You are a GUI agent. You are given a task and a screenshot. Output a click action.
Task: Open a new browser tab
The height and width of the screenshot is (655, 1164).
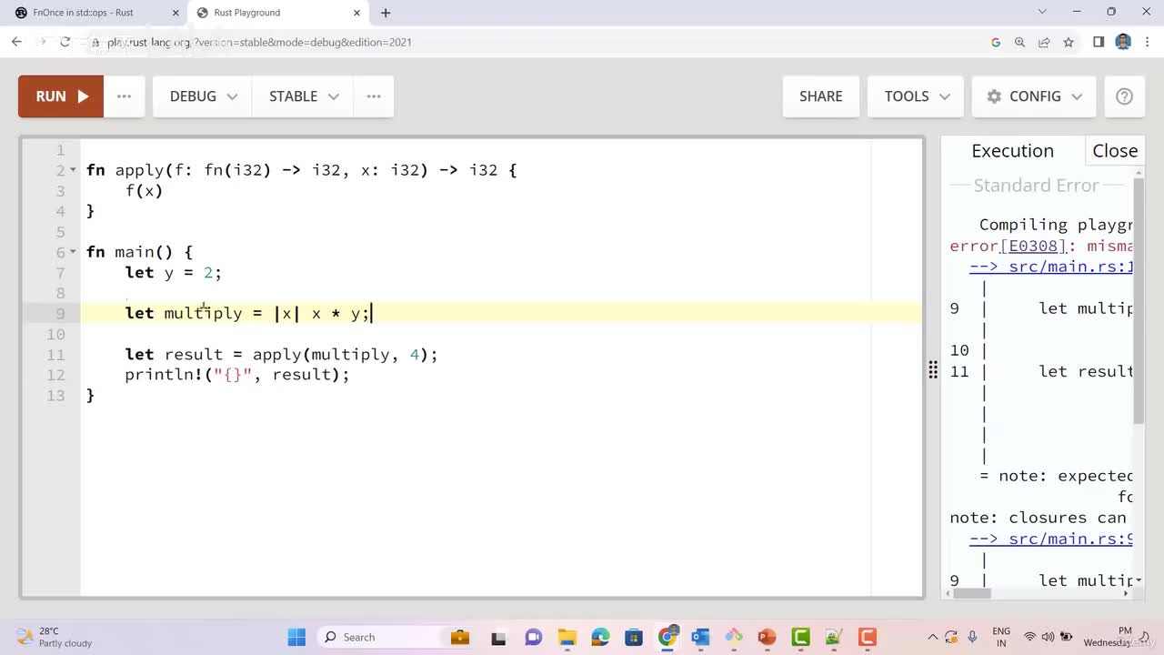(386, 13)
